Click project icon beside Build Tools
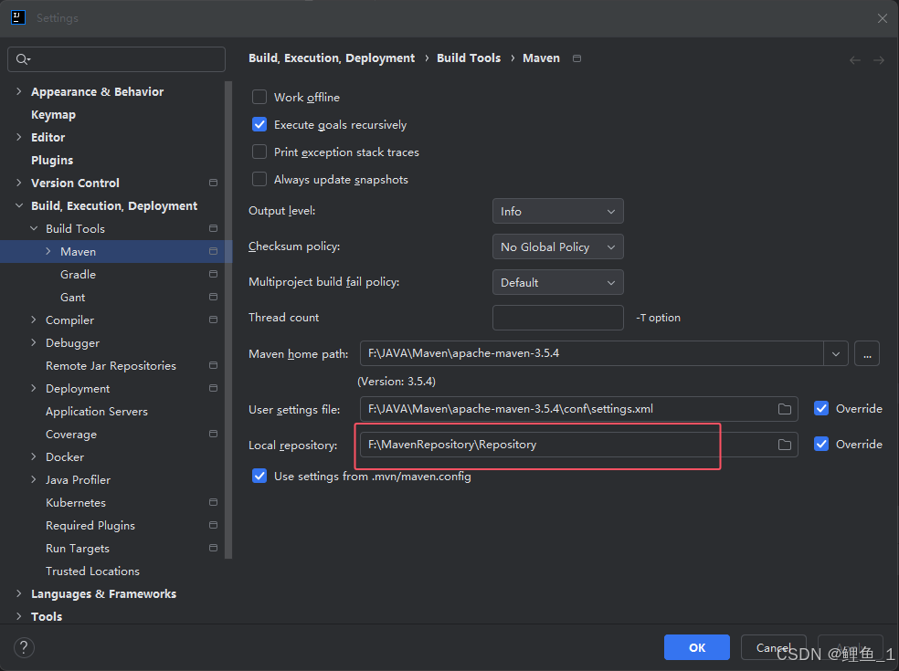The height and width of the screenshot is (671, 899). (x=213, y=228)
